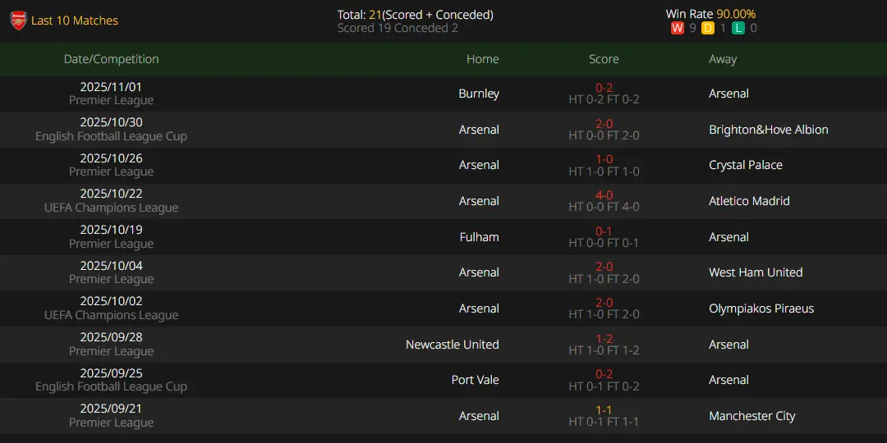Click the Arsenal club crest icon
Screen dimensions: 887x443
click(x=18, y=21)
